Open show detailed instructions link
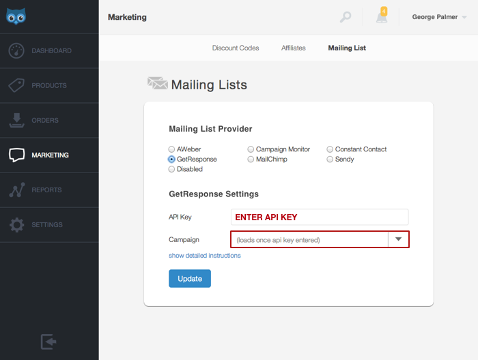Image resolution: width=478 pixels, height=360 pixels. (205, 256)
